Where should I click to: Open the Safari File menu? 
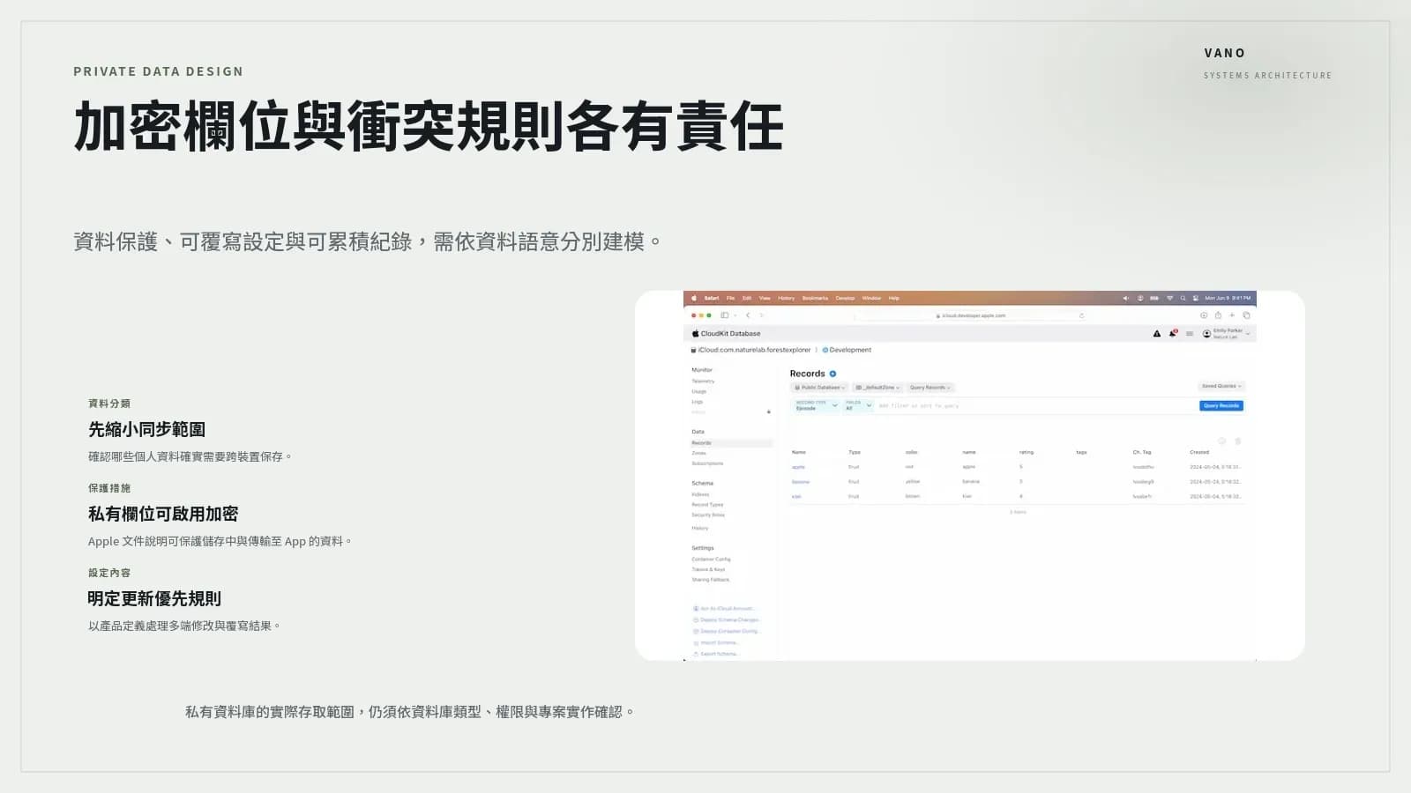(x=730, y=298)
